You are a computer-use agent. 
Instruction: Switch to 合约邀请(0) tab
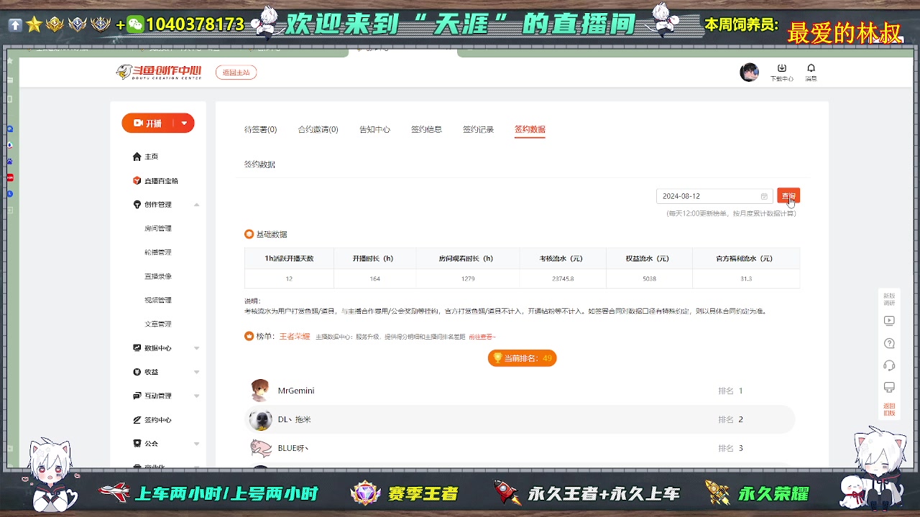[318, 130]
